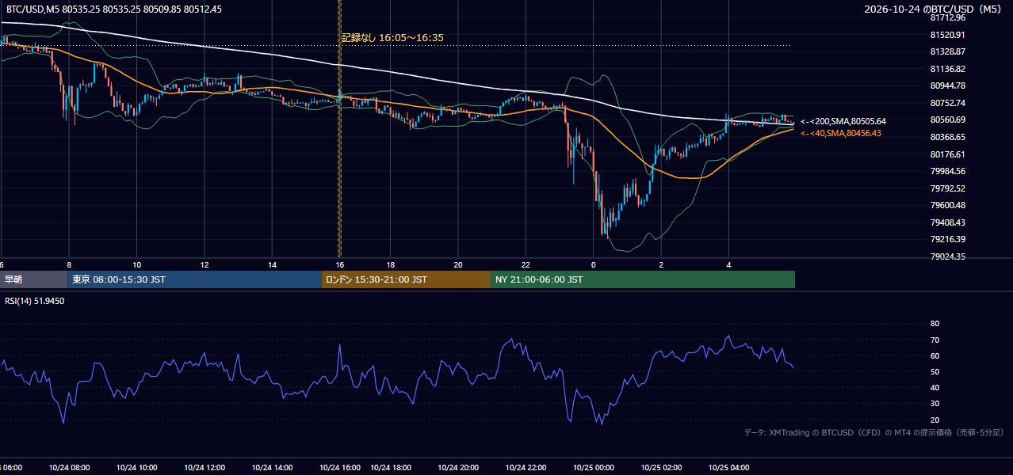The height and width of the screenshot is (475, 1013).
Task: Select the 早朝 session bar
Action: click(35, 279)
